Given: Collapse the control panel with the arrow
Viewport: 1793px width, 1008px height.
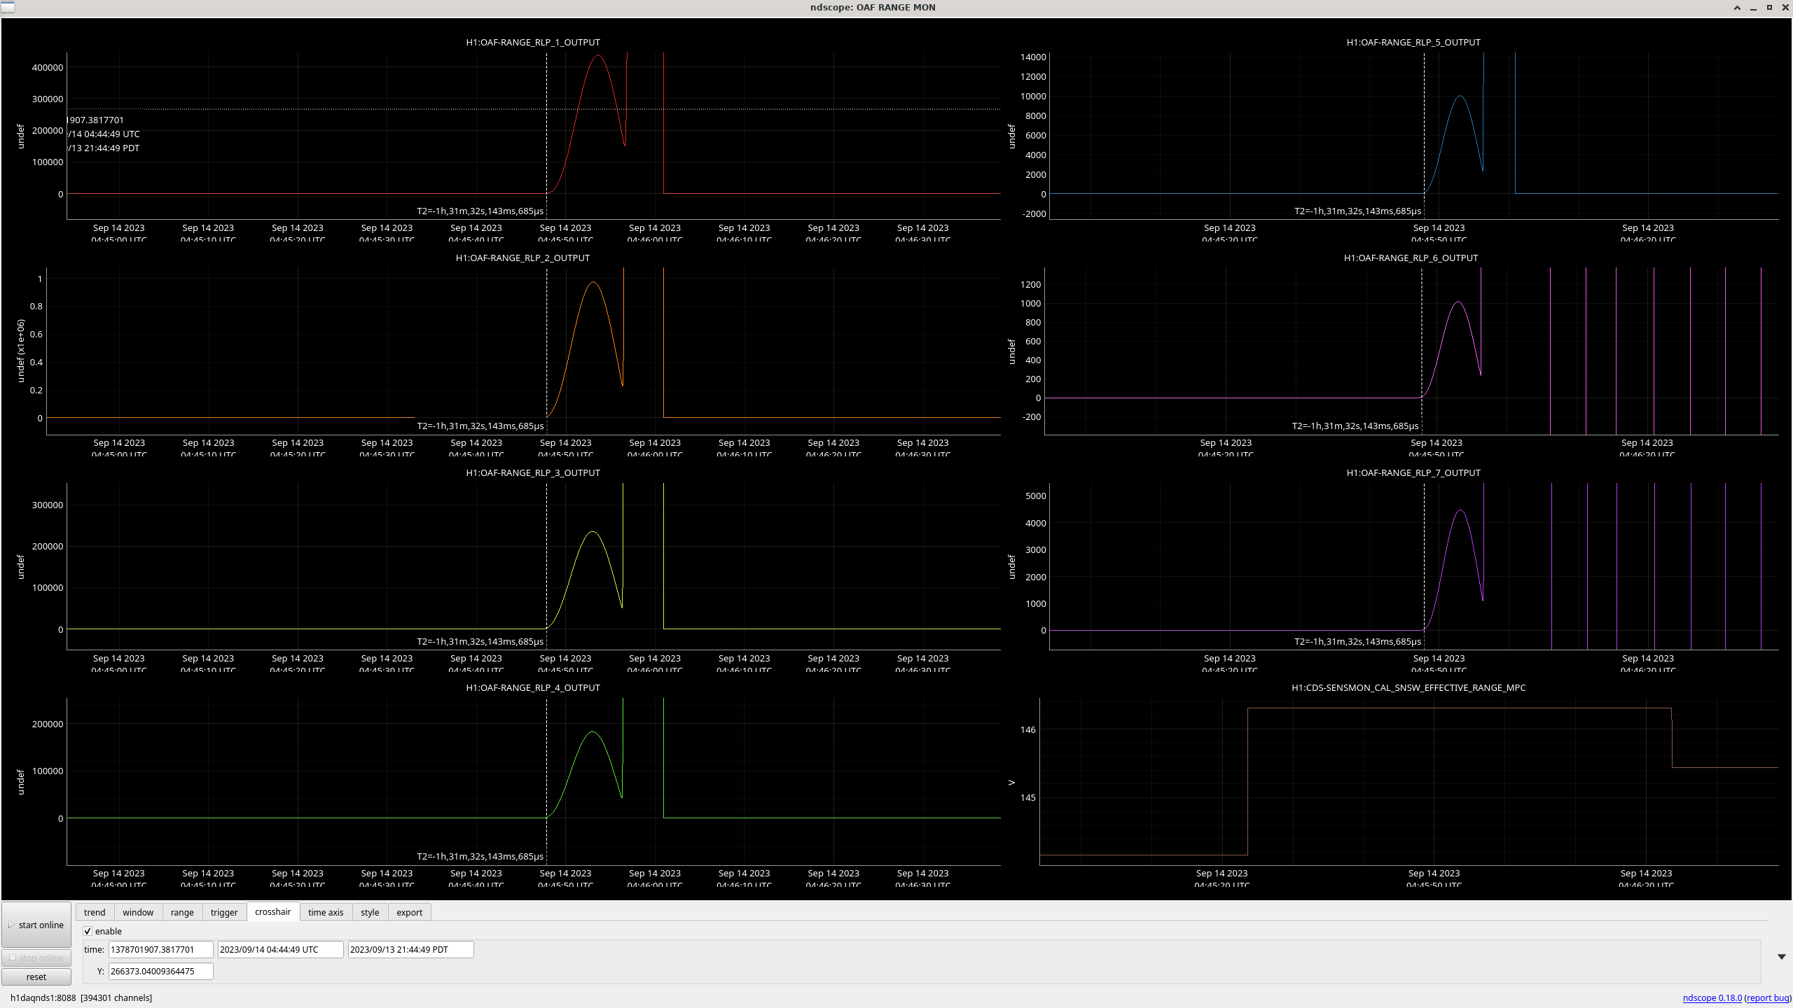Looking at the screenshot, I should click(x=1781, y=956).
